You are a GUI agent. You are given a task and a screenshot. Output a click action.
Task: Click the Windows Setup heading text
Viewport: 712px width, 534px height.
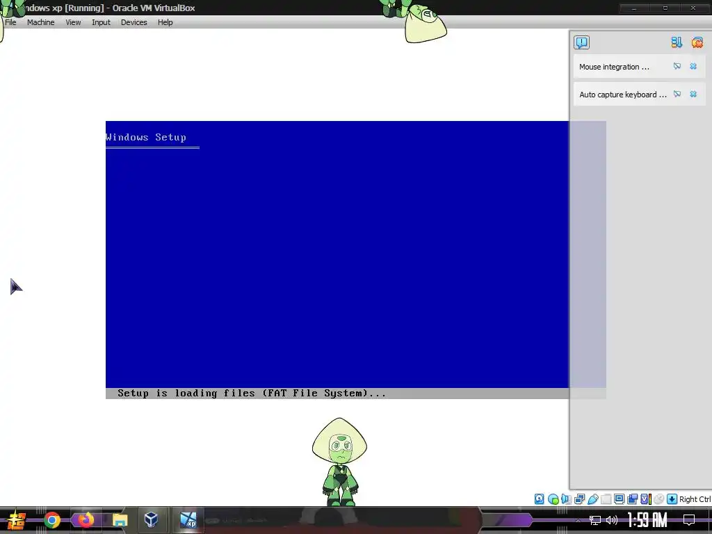pos(146,137)
